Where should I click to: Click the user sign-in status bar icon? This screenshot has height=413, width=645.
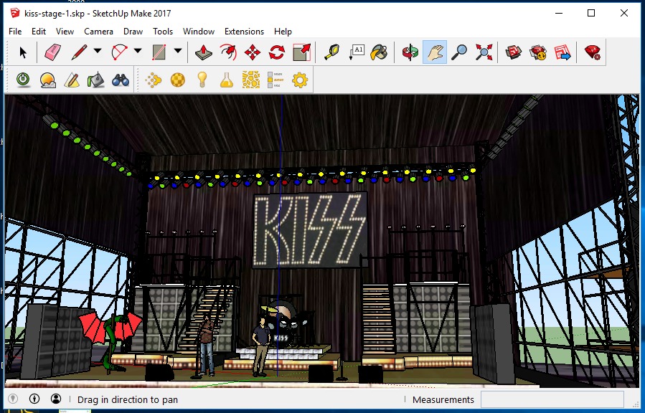tap(56, 399)
